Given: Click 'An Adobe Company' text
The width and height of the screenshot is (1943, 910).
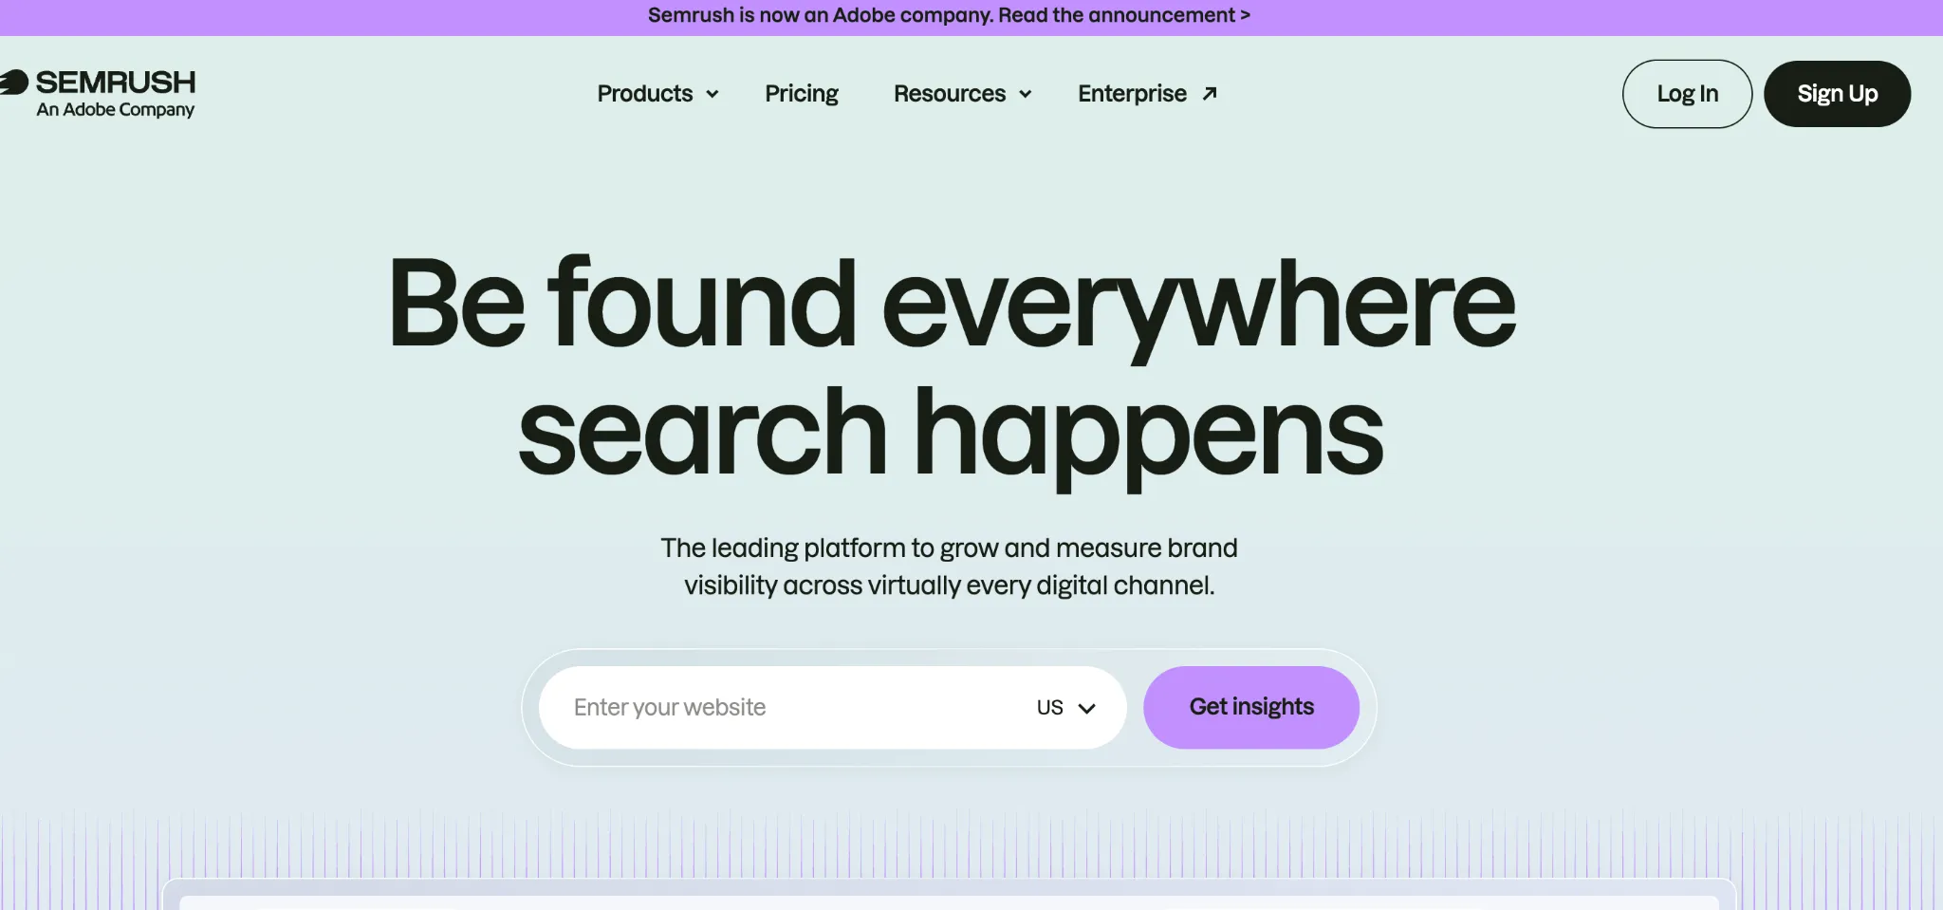Looking at the screenshot, I should [116, 110].
